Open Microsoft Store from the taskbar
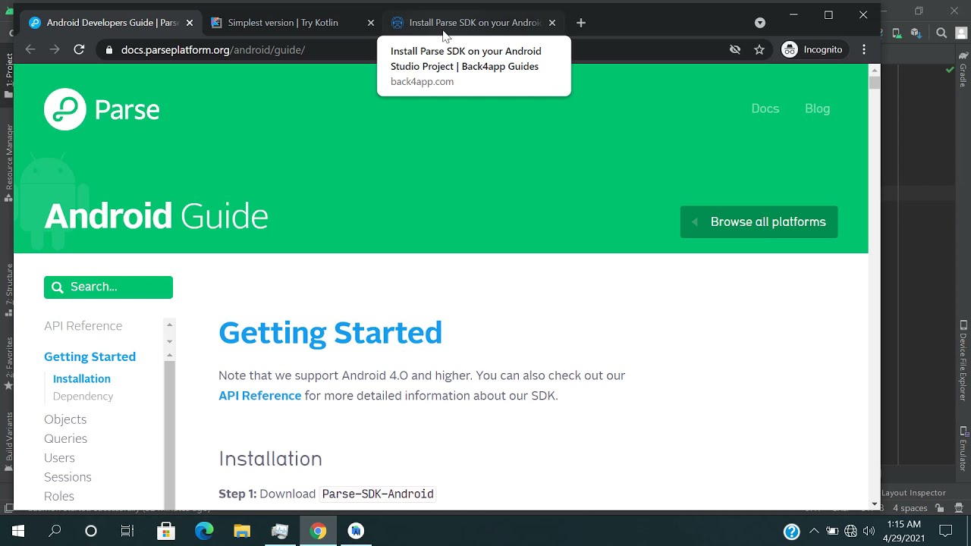Image resolution: width=971 pixels, height=546 pixels. coord(166,531)
